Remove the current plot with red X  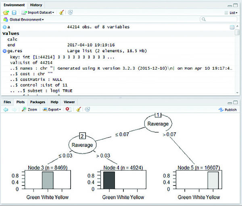(x=68, y=109)
